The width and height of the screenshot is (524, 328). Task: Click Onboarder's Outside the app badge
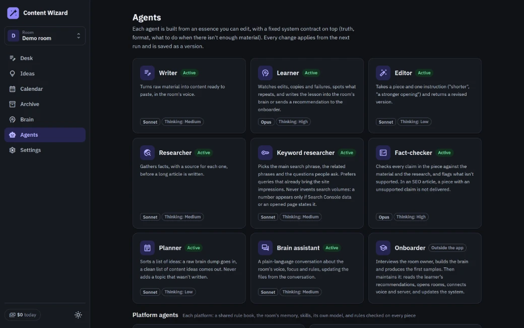(x=447, y=248)
